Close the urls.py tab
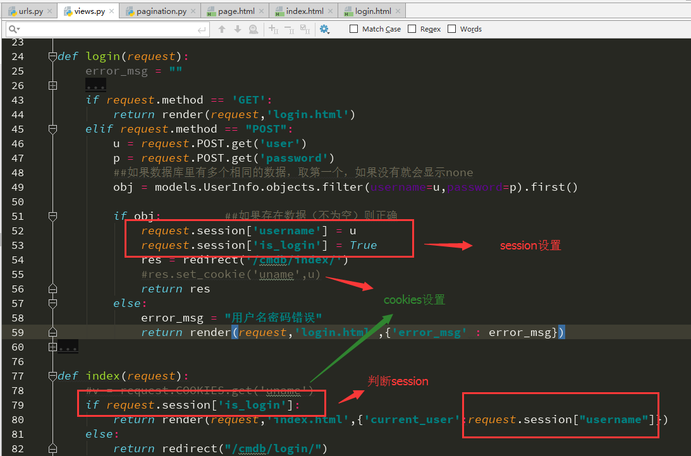The image size is (691, 456). pyautogui.click(x=49, y=11)
